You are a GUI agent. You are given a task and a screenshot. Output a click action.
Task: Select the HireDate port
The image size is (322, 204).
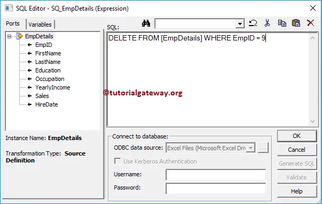tap(46, 104)
